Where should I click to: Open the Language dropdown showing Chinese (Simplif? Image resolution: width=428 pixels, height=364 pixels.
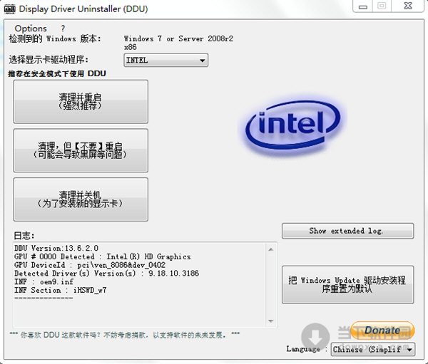click(373, 349)
